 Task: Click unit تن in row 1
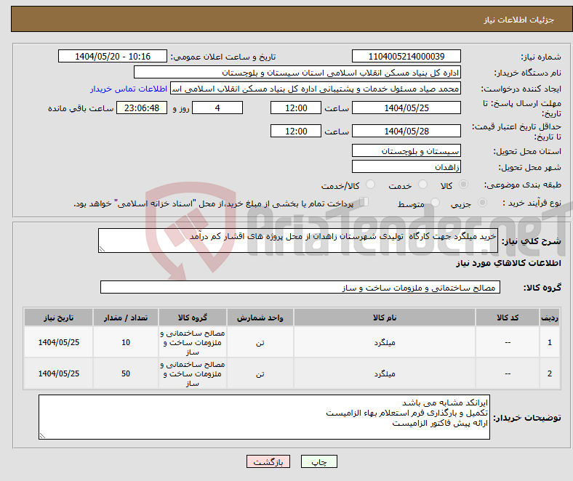pyautogui.click(x=260, y=342)
